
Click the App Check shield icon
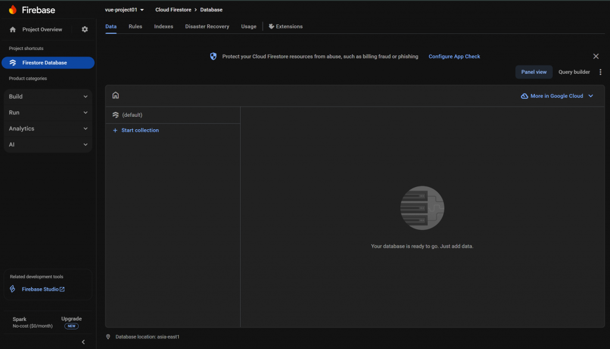213,57
